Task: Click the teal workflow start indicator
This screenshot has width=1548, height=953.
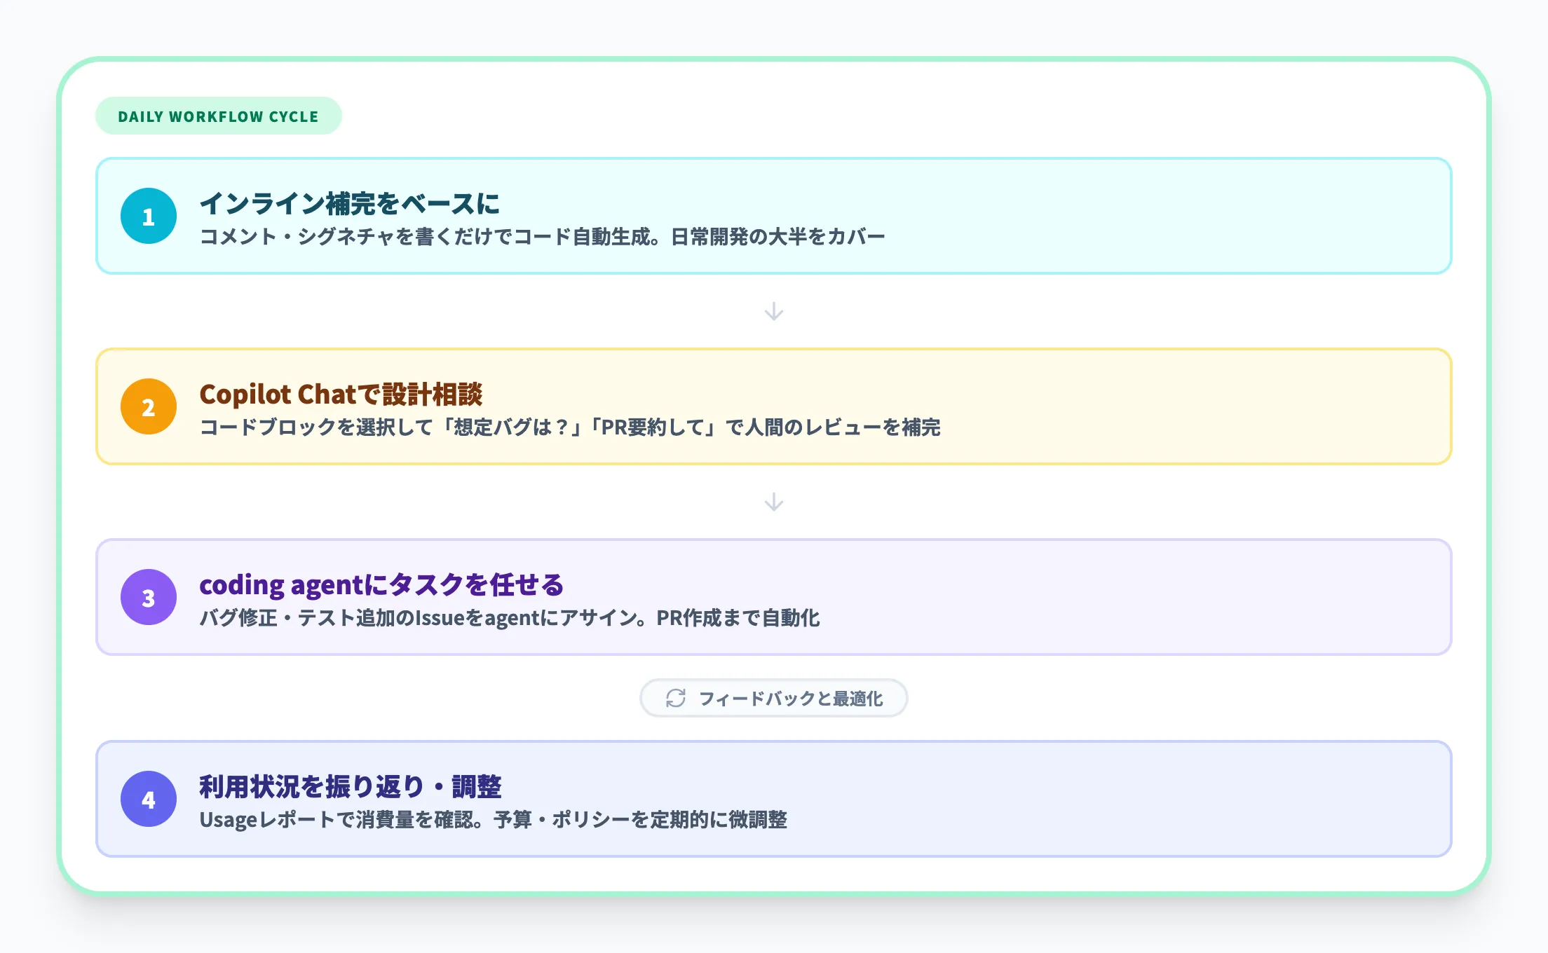Action: (x=148, y=217)
